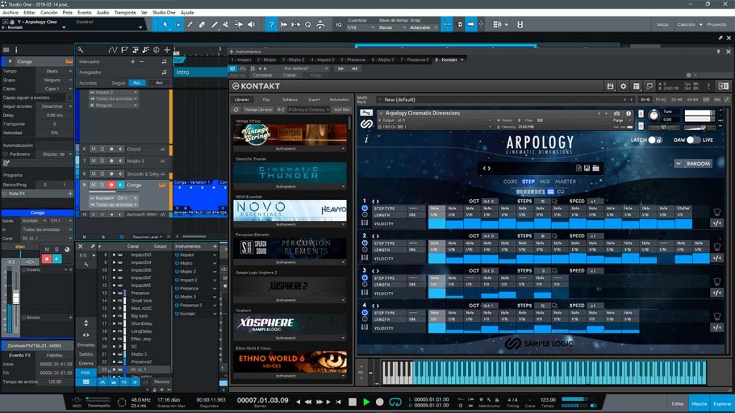
Task: Toggle power for sequencer row 4
Action: (x=365, y=313)
